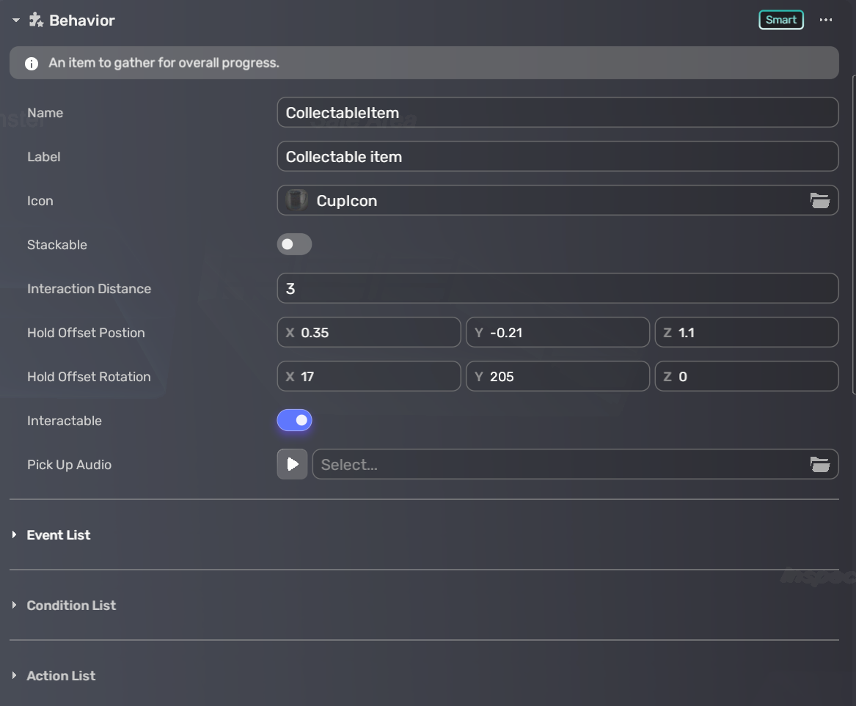856x706 pixels.
Task: Select the Interaction Distance input
Action: [x=557, y=288]
